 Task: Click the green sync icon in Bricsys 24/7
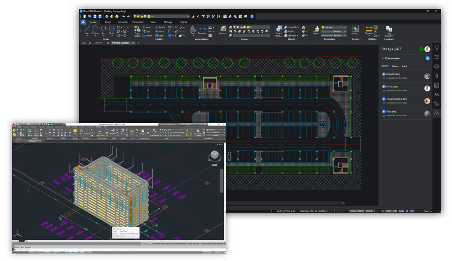coord(421,49)
